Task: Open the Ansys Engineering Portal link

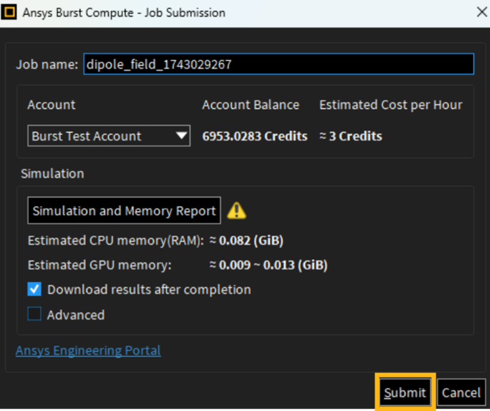Action: pos(88,351)
